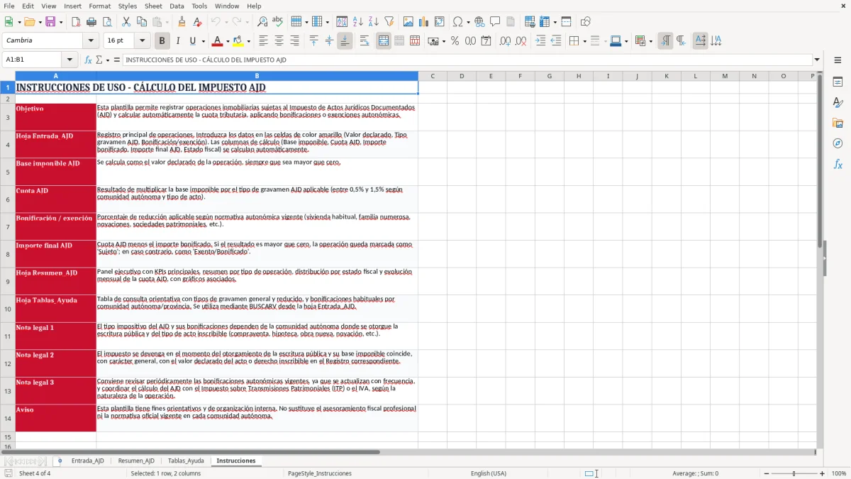This screenshot has height=479, width=851.
Task: Open the cell borders dropdown arrow
Action: 584,41
